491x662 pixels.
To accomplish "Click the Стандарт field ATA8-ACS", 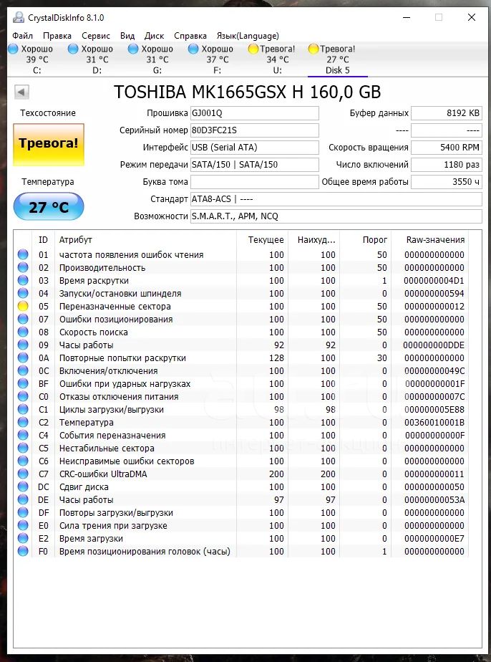I will pos(336,199).
